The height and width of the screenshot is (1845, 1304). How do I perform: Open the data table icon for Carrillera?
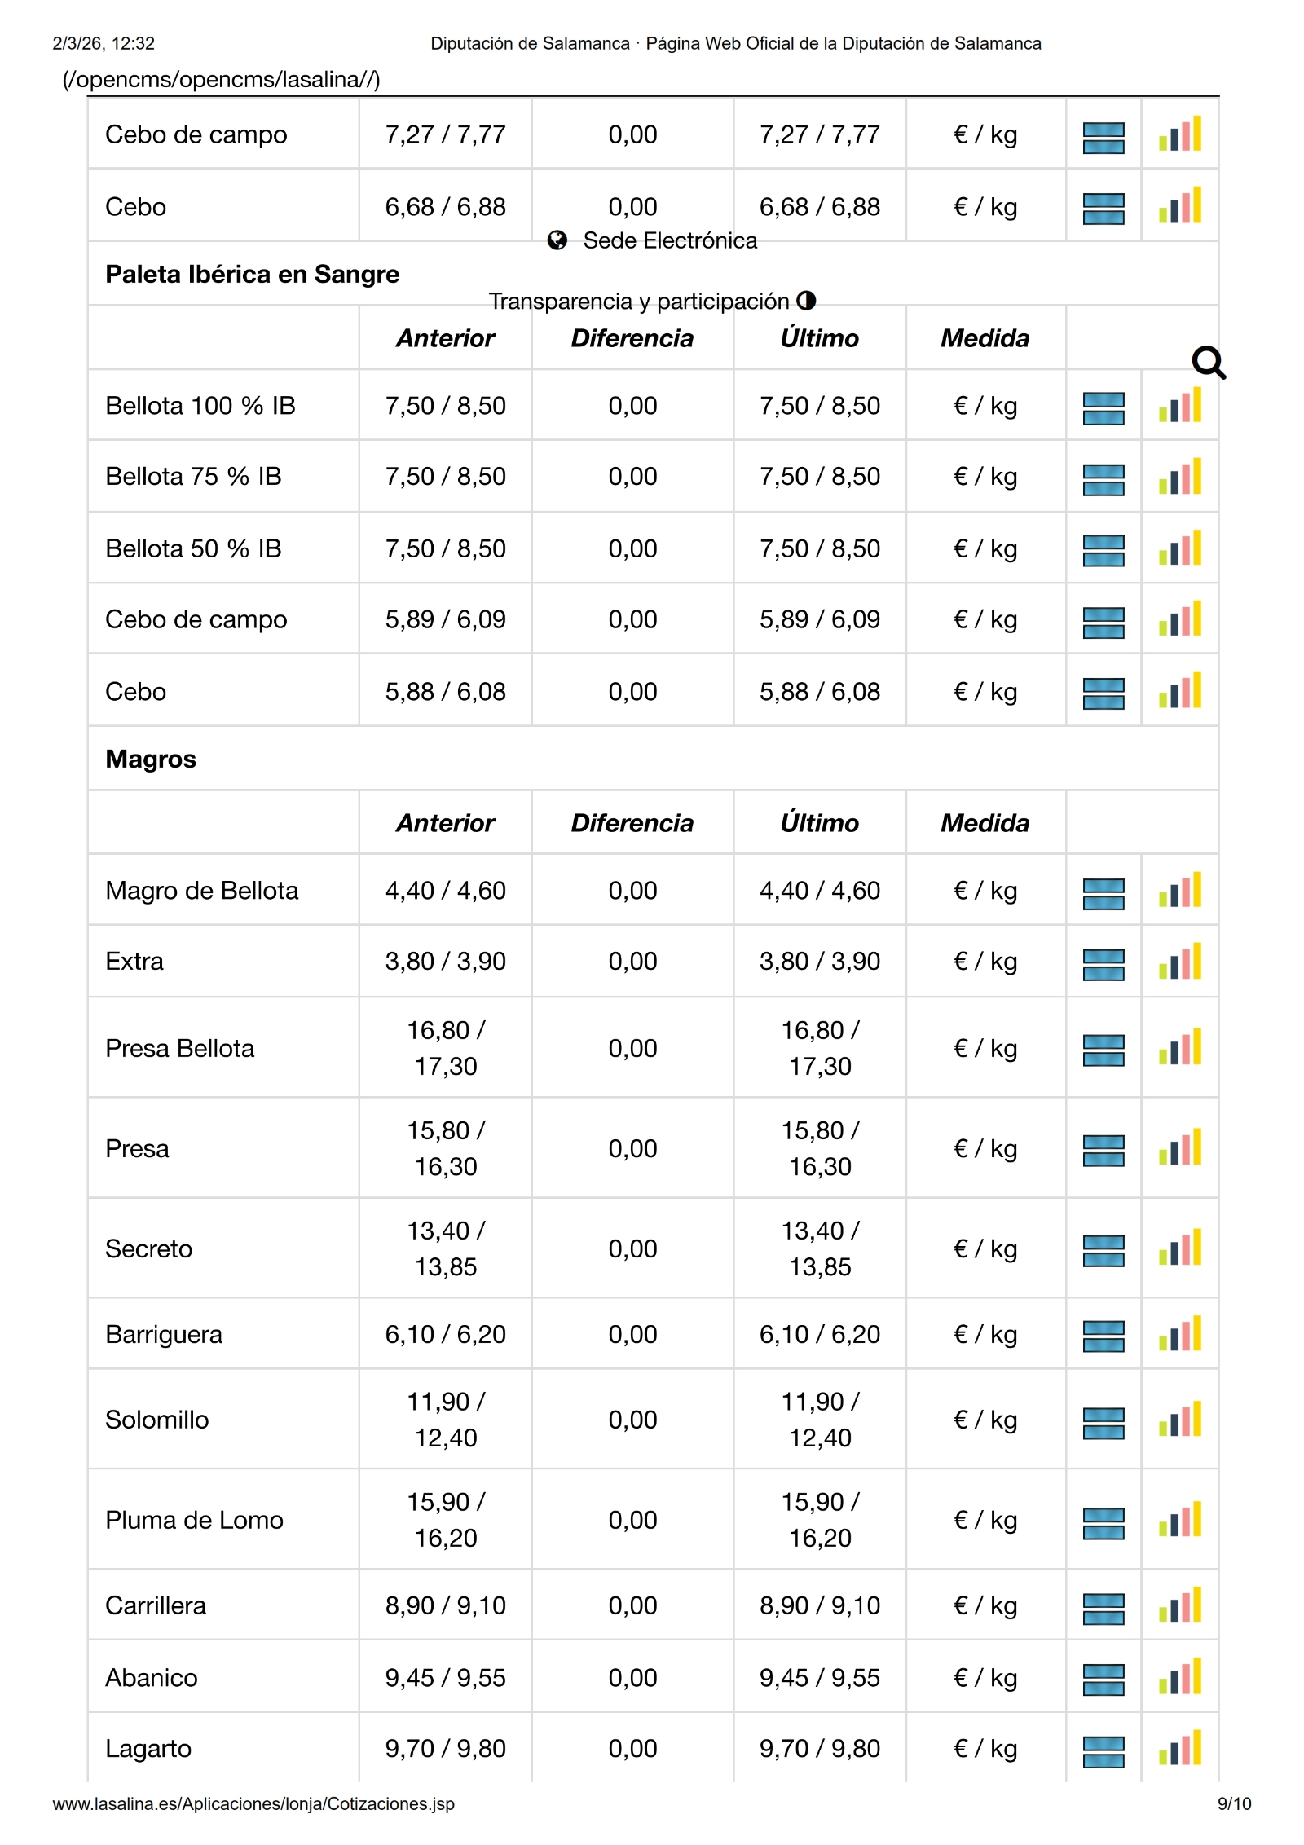pyautogui.click(x=1104, y=1606)
